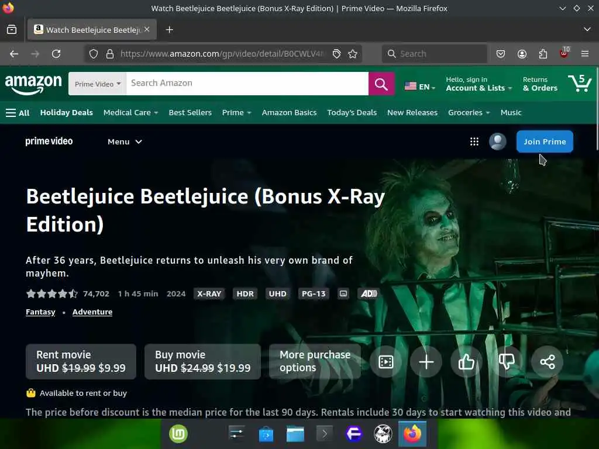
Task: Click the Join Prime button
Action: pos(545,141)
